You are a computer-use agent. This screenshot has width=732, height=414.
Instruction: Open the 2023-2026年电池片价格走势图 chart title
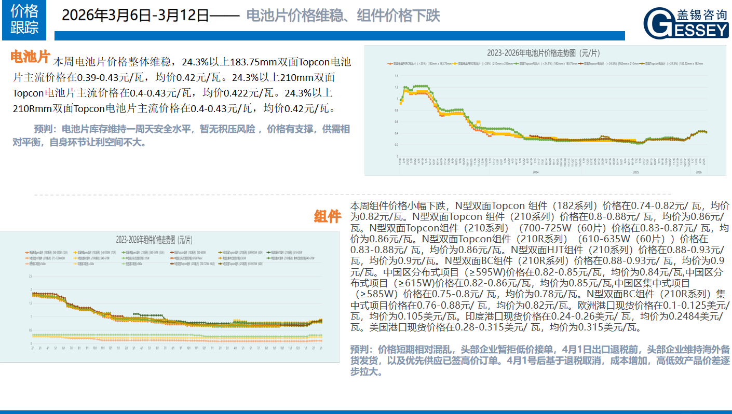pyautogui.click(x=543, y=53)
